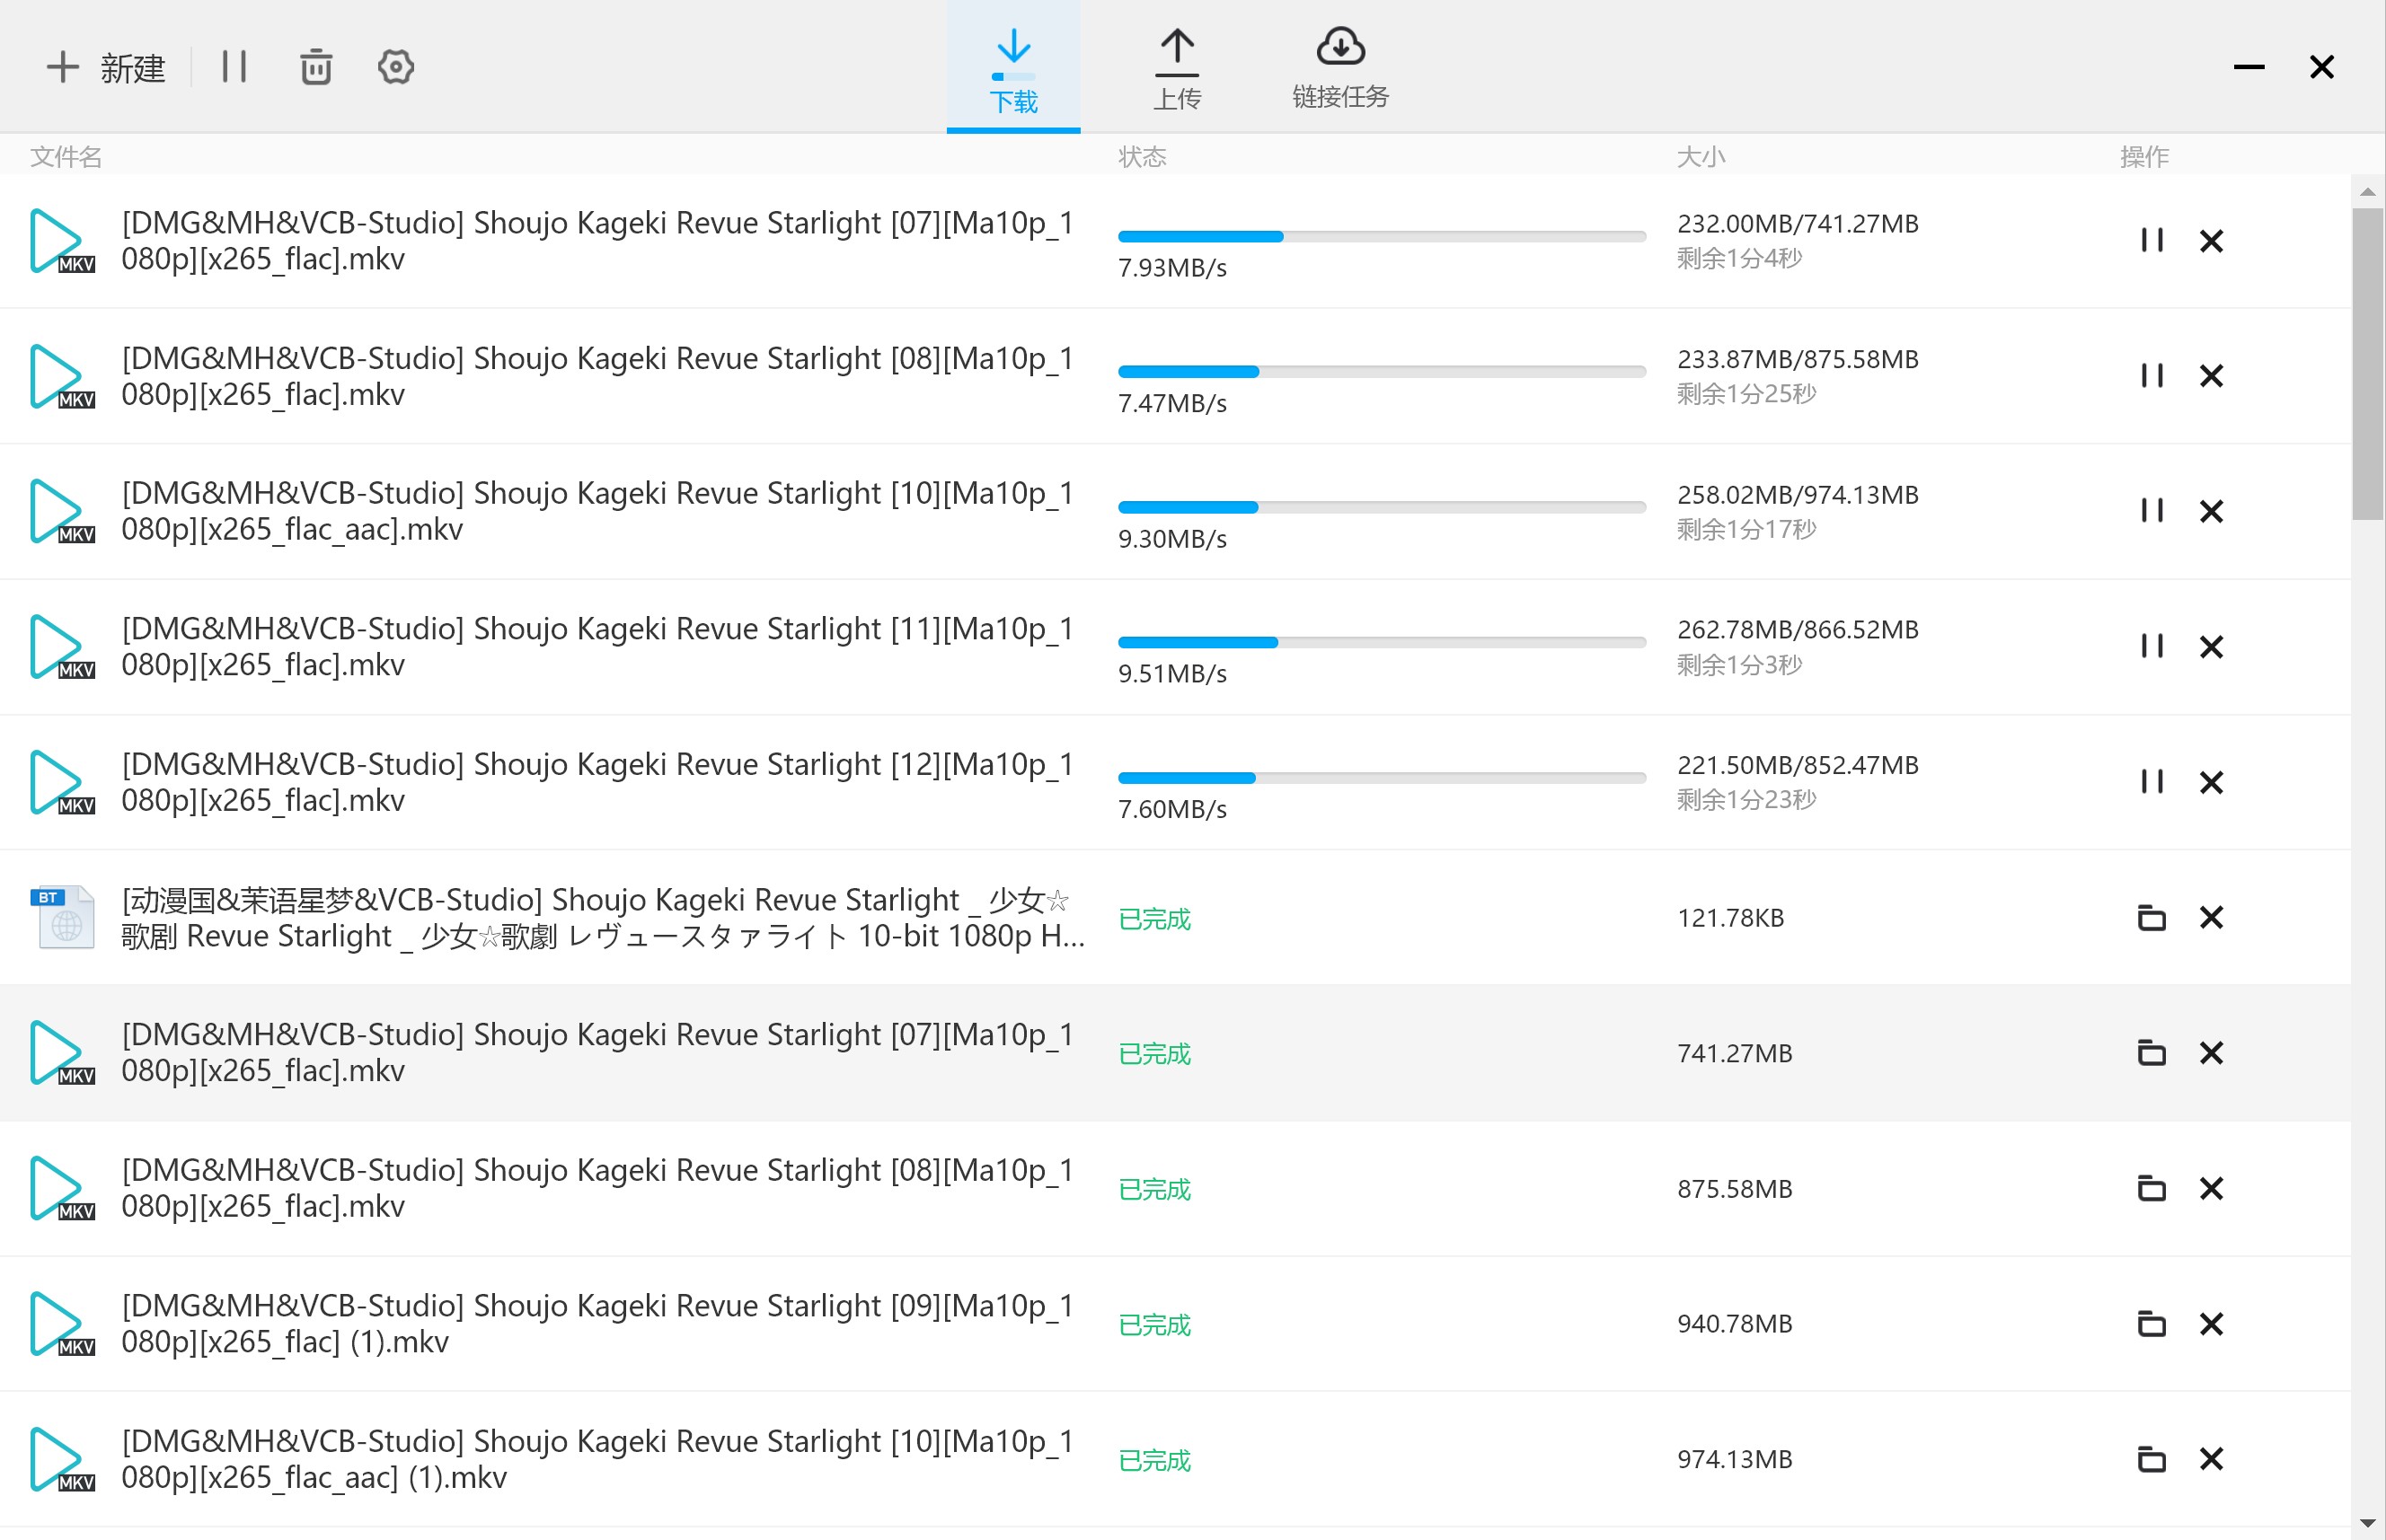Open settings gear icon

pos(396,67)
